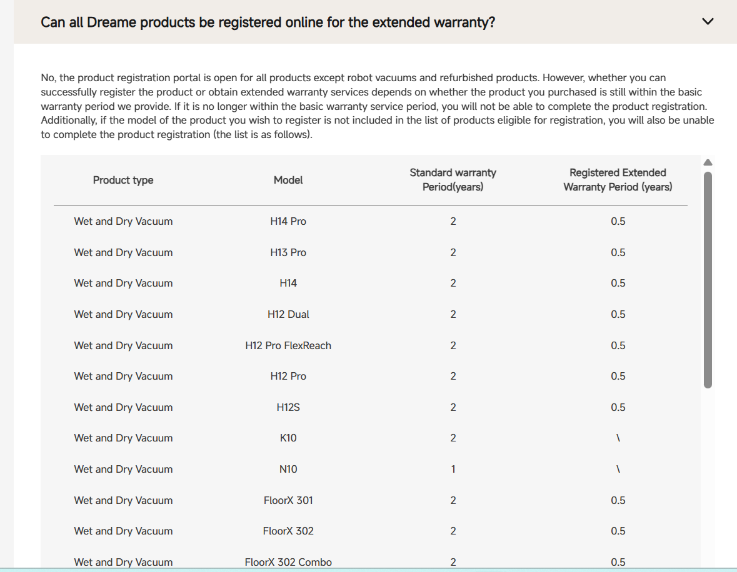Click the table scrollbar up arrow
The width and height of the screenshot is (737, 572).
coord(708,162)
